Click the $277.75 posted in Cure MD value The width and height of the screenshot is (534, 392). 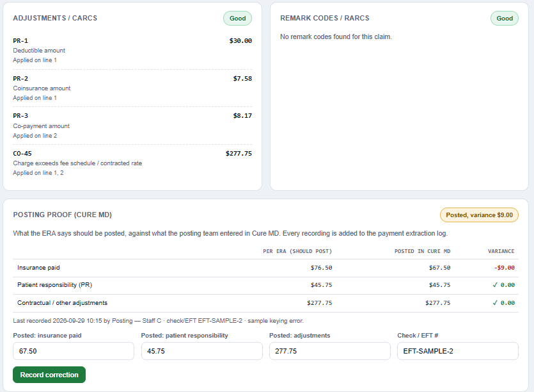pos(437,302)
